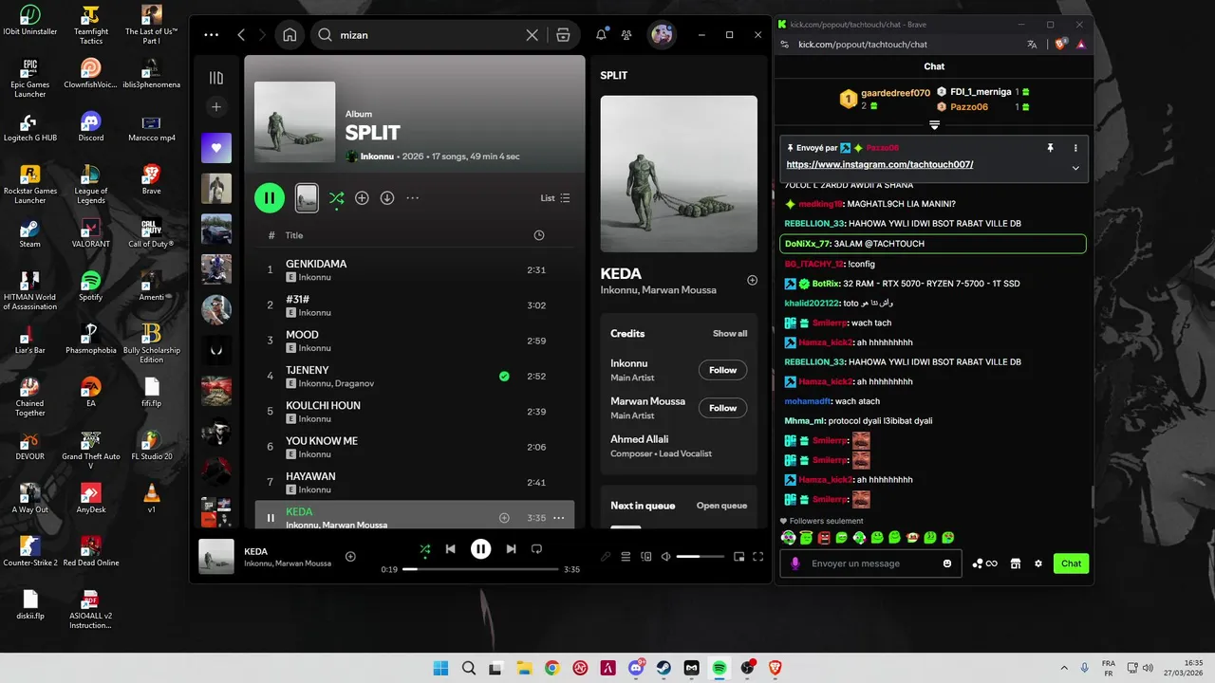This screenshot has height=683, width=1215.
Task: Translate page in Brave address bar
Action: 1032,45
